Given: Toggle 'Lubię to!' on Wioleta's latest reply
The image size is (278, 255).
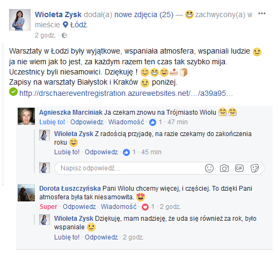Looking at the screenshot, I should (67, 237).
